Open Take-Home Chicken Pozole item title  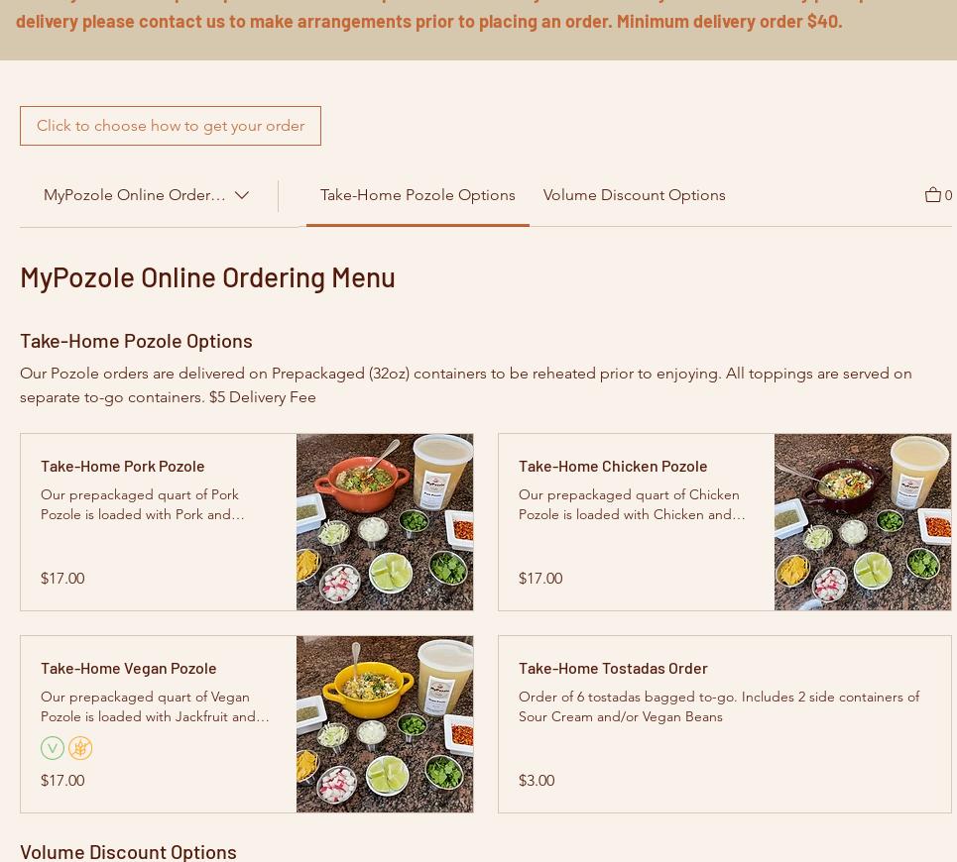(613, 467)
